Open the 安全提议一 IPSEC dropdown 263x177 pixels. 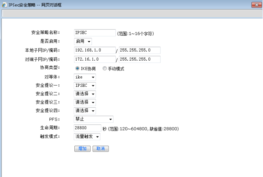coord(85,86)
